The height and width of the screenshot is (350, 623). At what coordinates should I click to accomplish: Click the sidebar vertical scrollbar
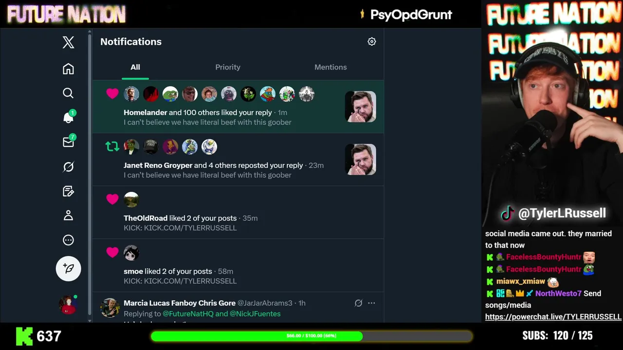[90, 175]
